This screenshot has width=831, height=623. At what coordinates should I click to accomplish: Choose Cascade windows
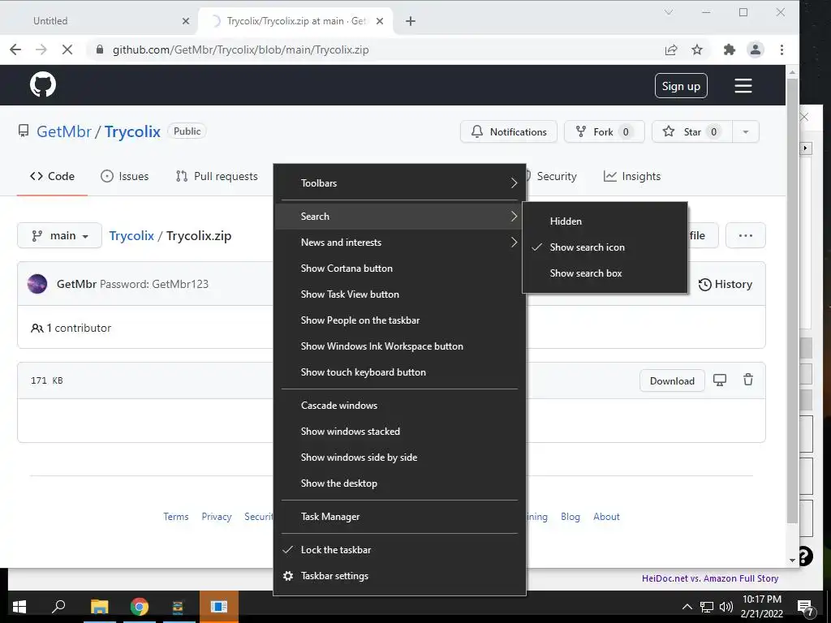(x=399, y=406)
